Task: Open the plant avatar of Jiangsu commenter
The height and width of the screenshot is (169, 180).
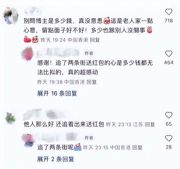Action: tap(11, 118)
